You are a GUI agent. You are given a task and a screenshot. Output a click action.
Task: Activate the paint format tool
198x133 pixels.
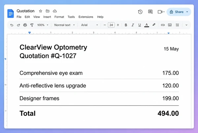[32, 25]
